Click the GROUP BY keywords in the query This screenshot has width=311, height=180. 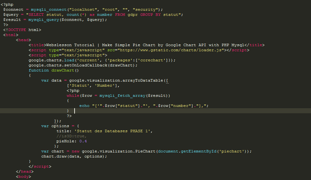coord(150,15)
